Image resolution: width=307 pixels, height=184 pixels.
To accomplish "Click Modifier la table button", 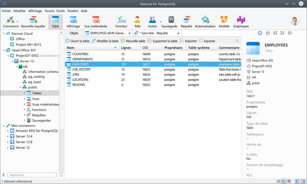I will tap(105, 41).
